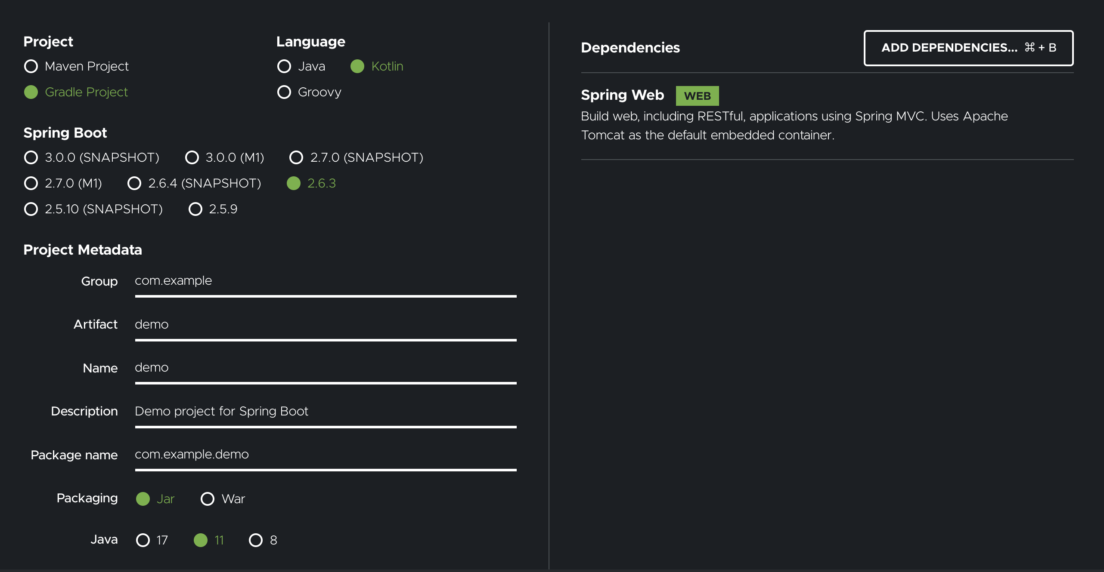The image size is (1104, 572).
Task: Focus the Artifact text field
Action: [326, 325]
